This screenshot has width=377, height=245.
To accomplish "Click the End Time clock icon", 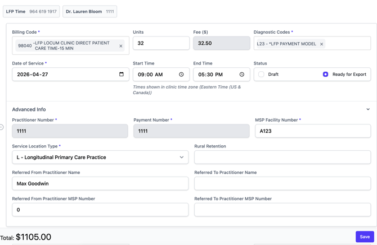I will click(242, 75).
